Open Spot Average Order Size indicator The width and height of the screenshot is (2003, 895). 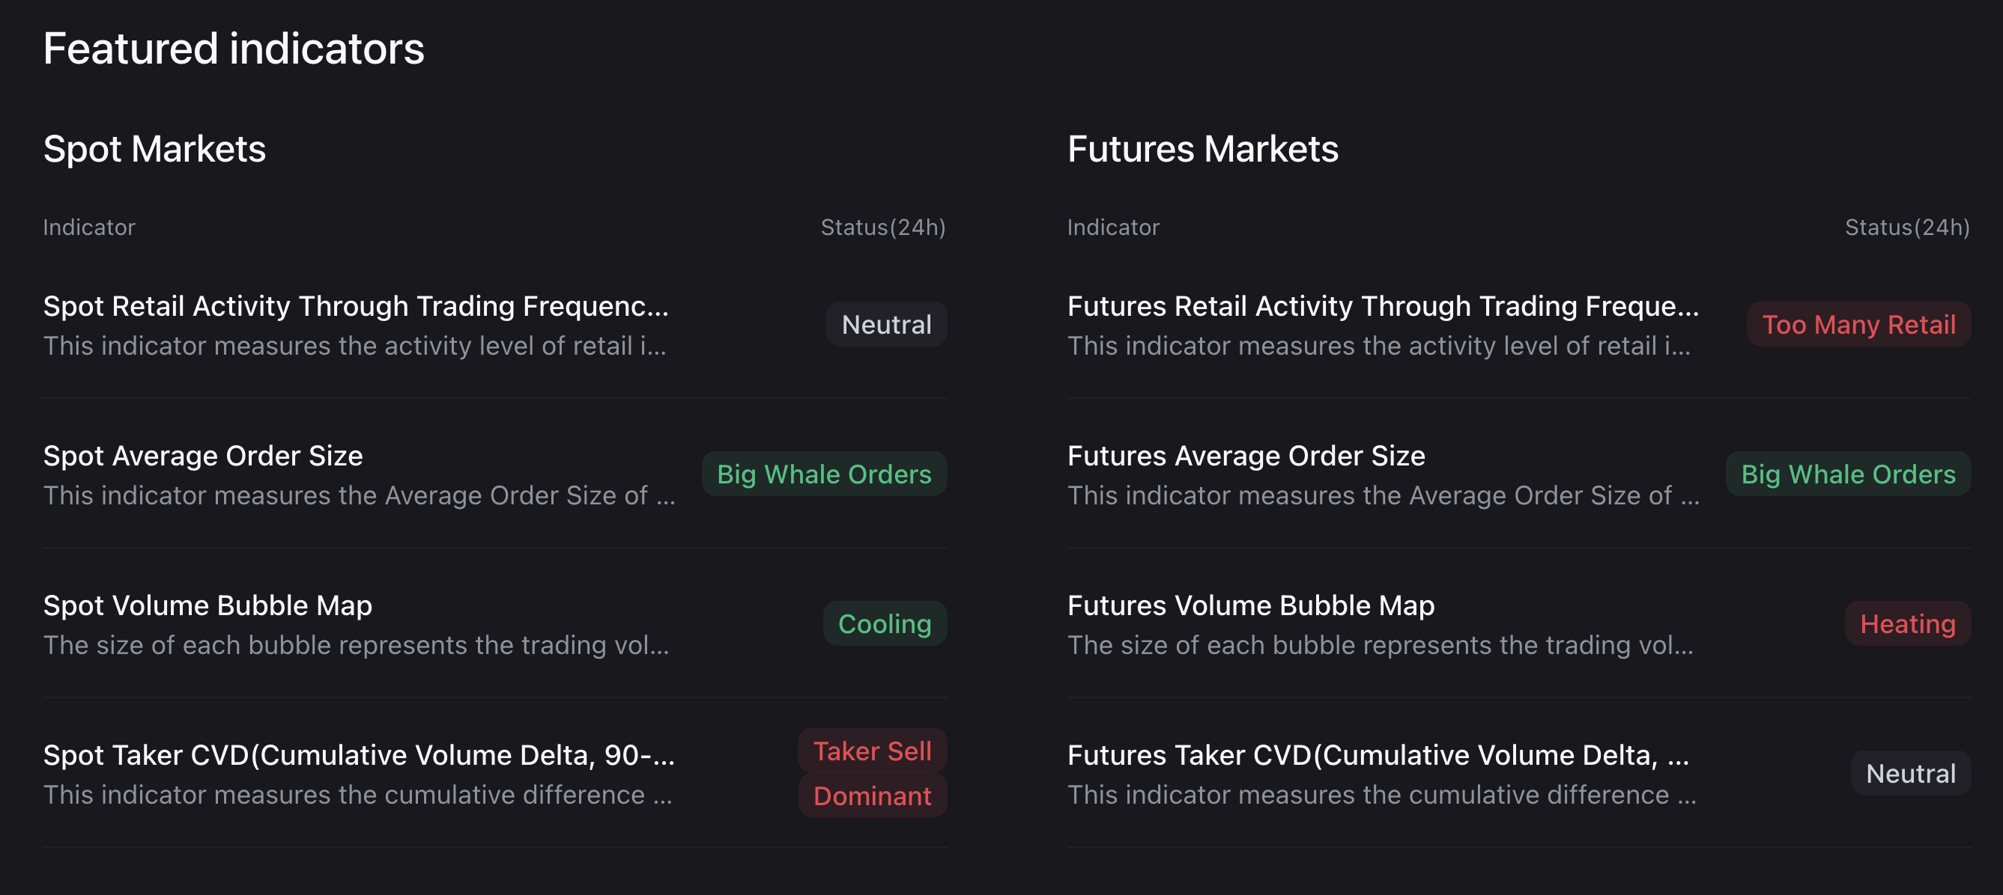[203, 456]
